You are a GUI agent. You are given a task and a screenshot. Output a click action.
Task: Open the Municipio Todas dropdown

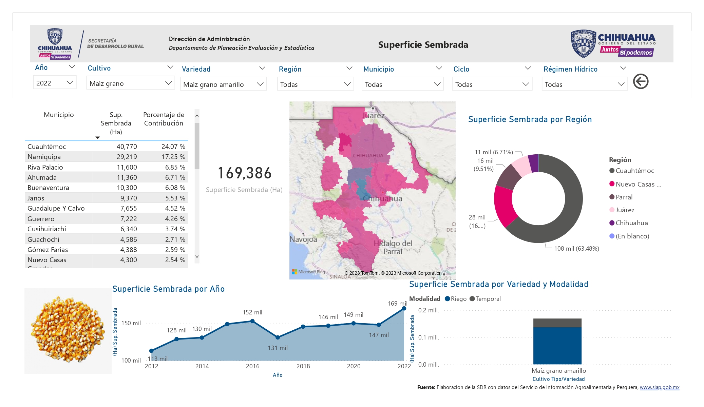(402, 84)
